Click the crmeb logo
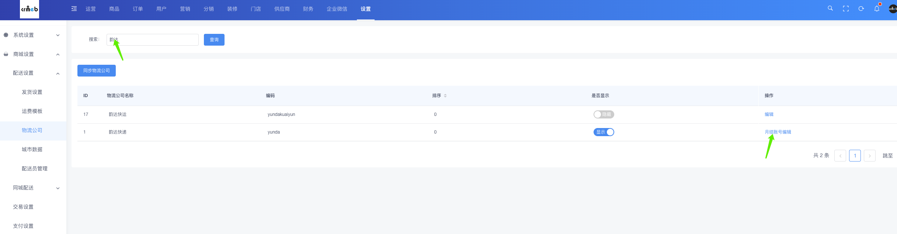Image resolution: width=897 pixels, height=234 pixels. (29, 9)
